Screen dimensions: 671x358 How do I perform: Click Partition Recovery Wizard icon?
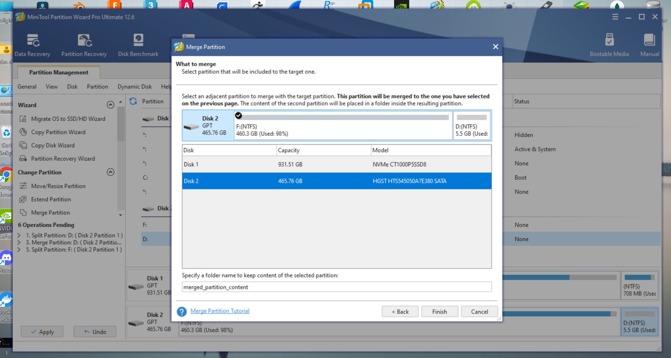click(x=23, y=159)
